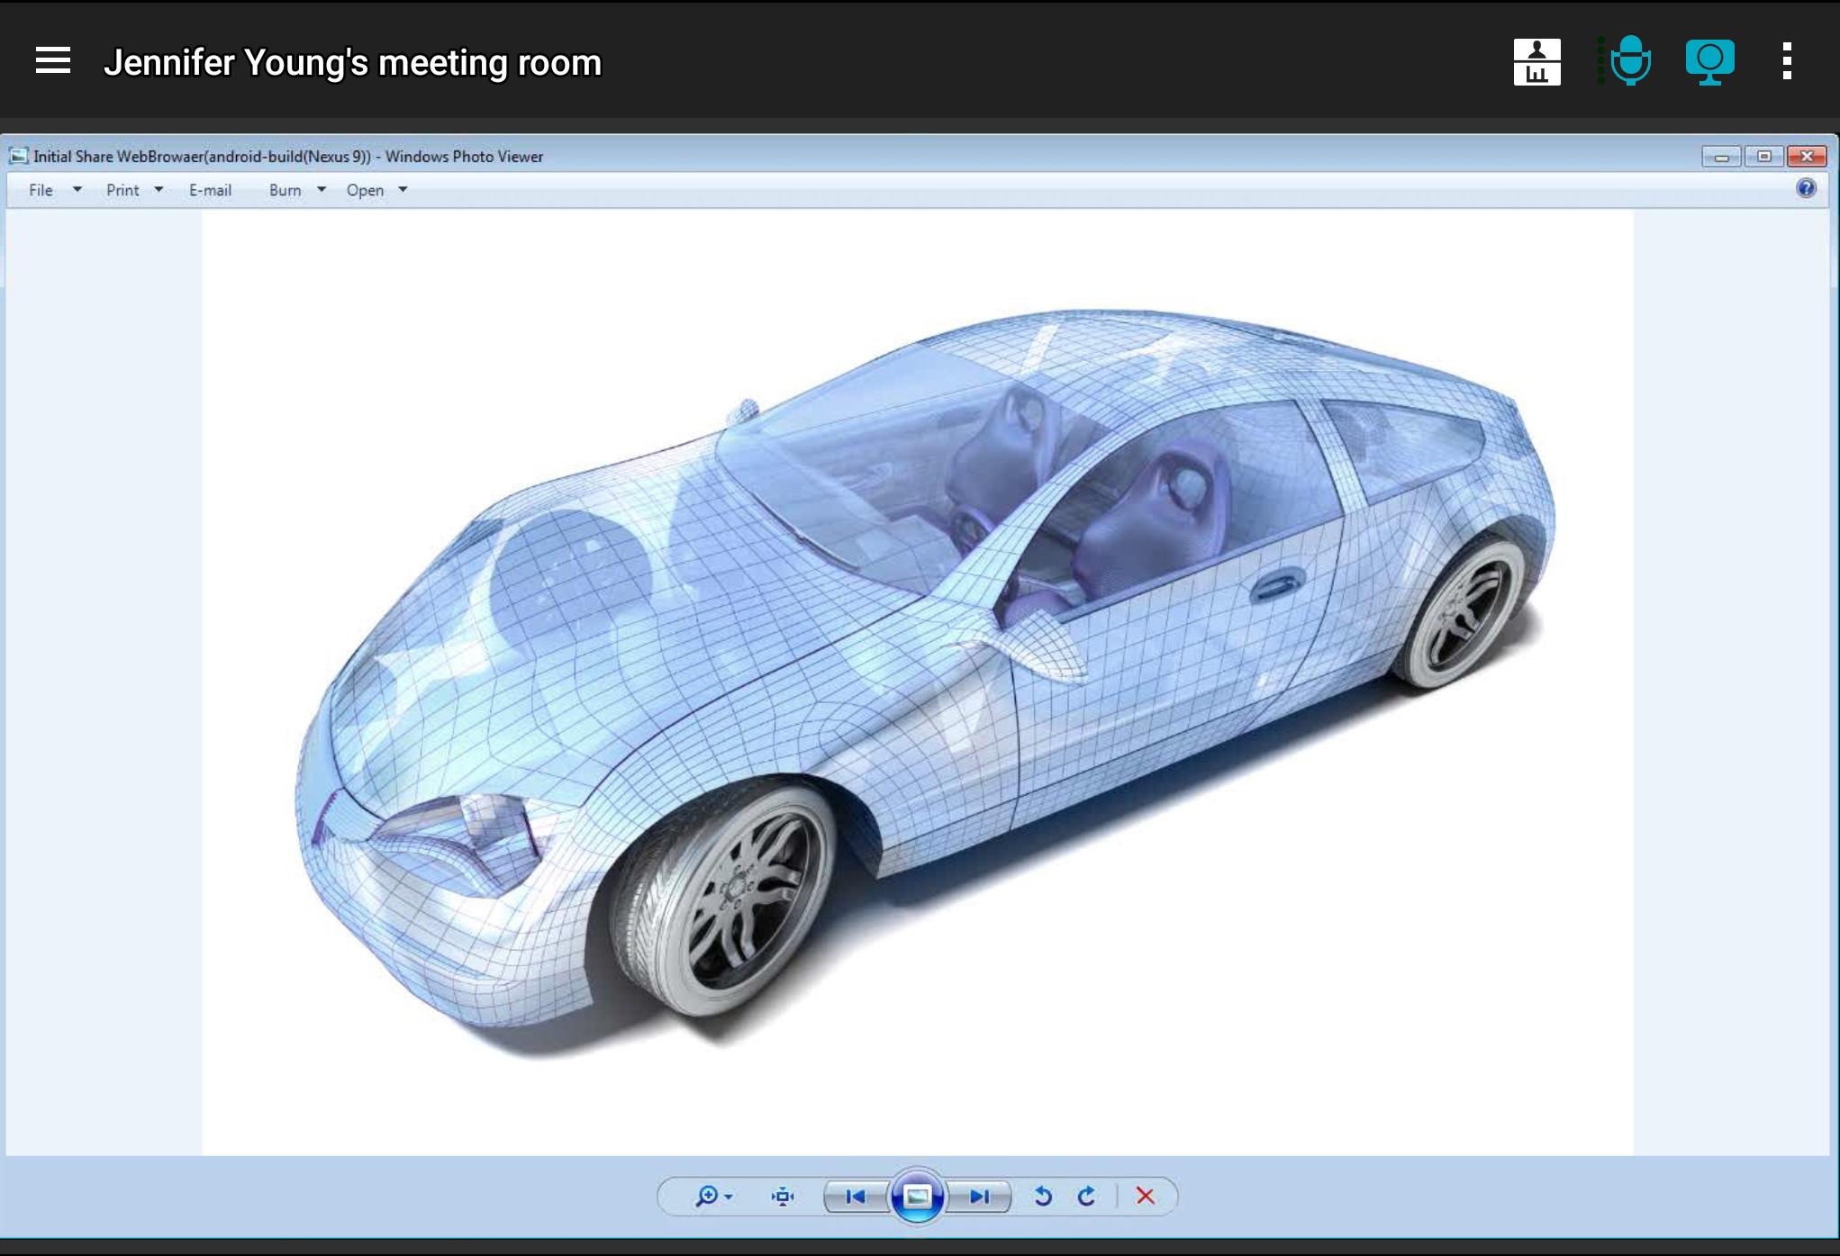Image resolution: width=1840 pixels, height=1256 pixels.
Task: Open the participants presenter icon
Action: coord(1536,62)
